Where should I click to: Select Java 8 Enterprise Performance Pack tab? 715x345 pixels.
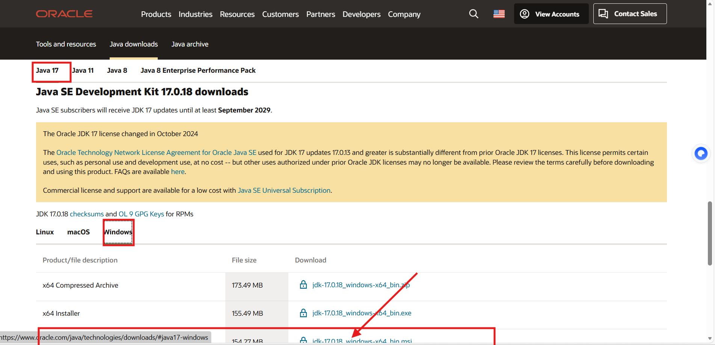point(198,70)
